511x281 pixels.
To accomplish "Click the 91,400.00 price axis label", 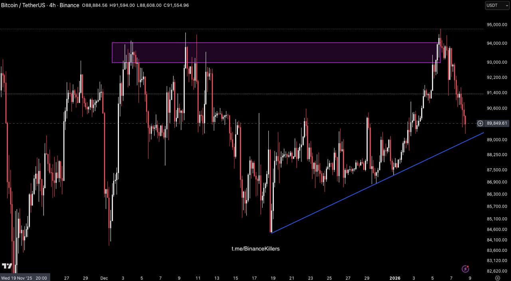I will (x=497, y=92).
